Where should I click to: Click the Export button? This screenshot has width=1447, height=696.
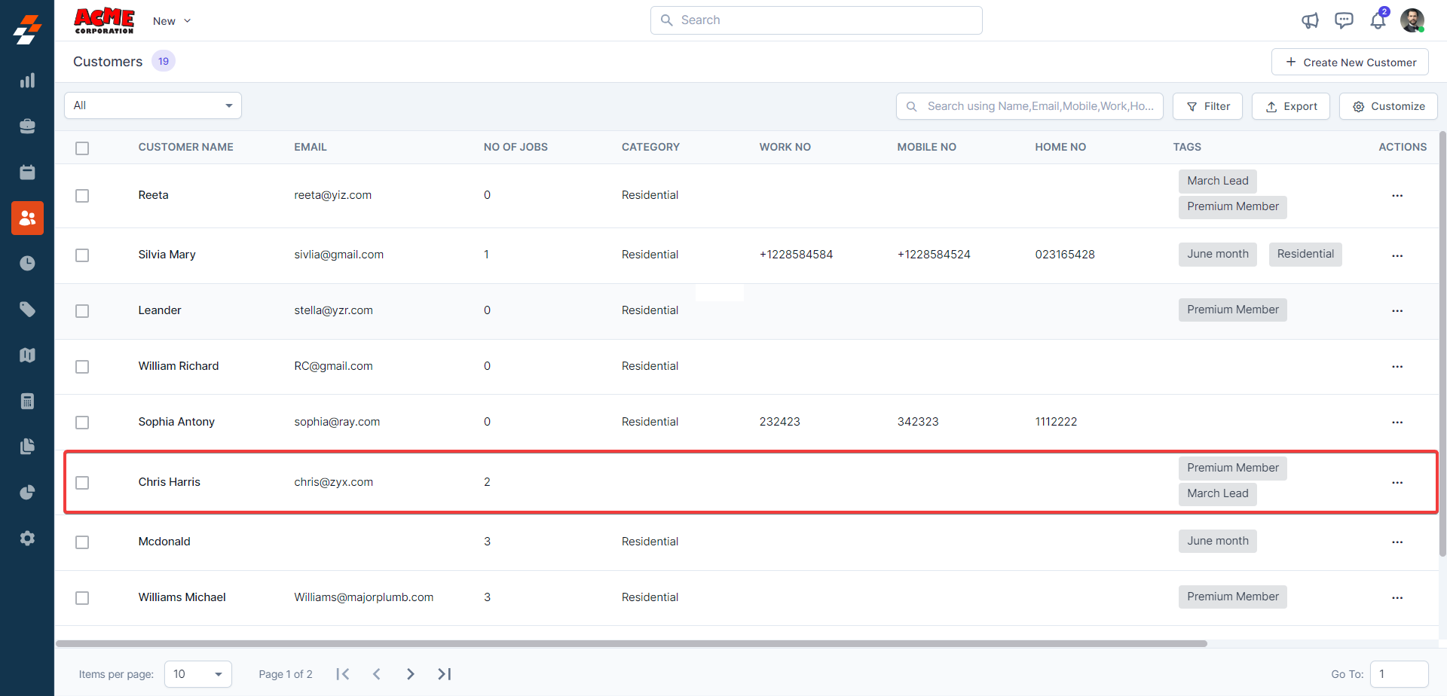[1291, 106]
